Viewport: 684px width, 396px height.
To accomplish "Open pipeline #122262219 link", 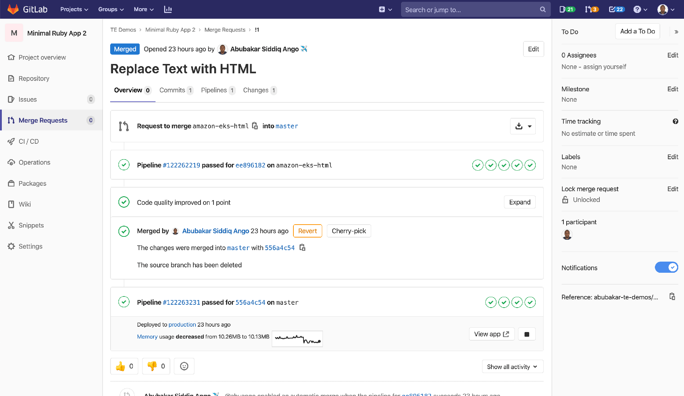I will tap(181, 165).
